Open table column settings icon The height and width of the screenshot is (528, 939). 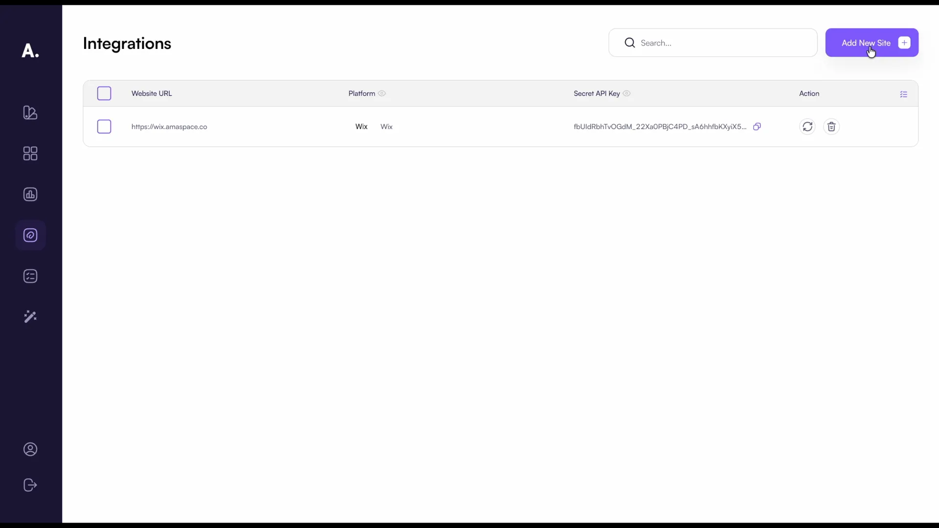pyautogui.click(x=904, y=94)
